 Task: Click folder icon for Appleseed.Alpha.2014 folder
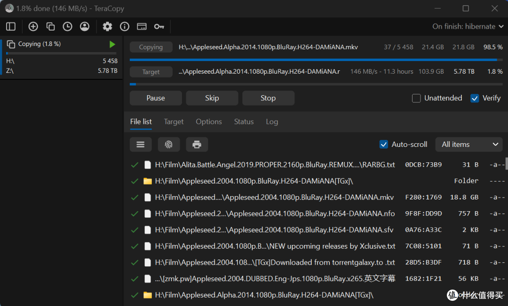[x=147, y=295]
